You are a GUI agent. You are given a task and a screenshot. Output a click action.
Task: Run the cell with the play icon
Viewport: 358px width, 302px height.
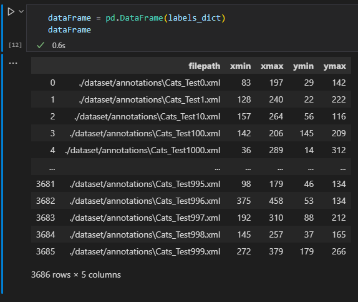point(11,11)
